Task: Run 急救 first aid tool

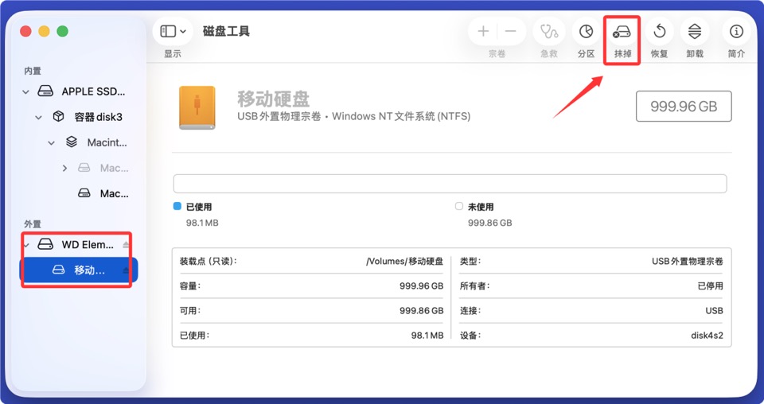Action: point(549,32)
